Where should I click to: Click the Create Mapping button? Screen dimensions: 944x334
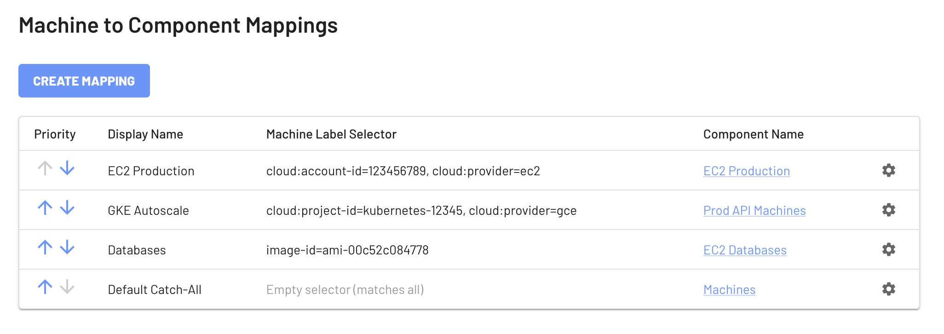(84, 81)
